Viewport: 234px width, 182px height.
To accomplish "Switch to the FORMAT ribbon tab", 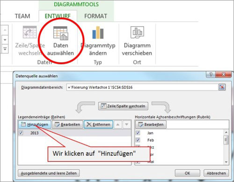I will (x=95, y=16).
